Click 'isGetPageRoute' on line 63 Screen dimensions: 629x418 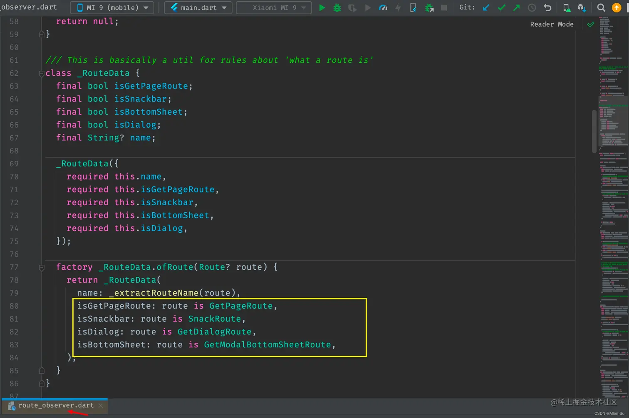[151, 86]
